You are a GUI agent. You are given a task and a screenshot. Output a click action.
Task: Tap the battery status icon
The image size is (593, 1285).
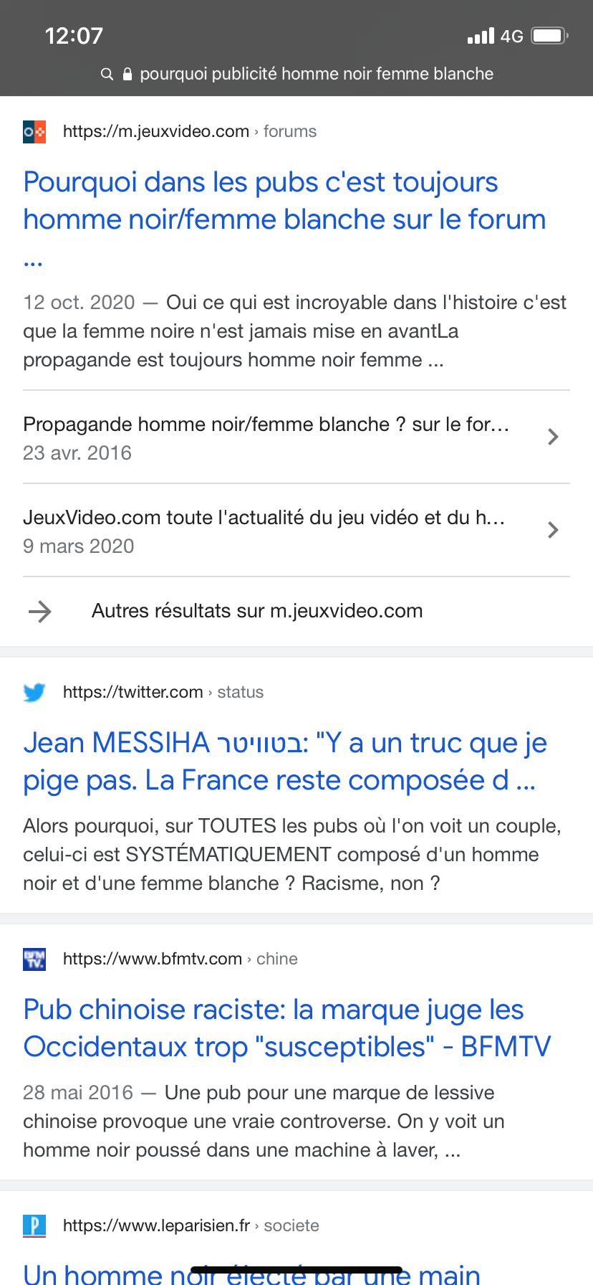(549, 36)
